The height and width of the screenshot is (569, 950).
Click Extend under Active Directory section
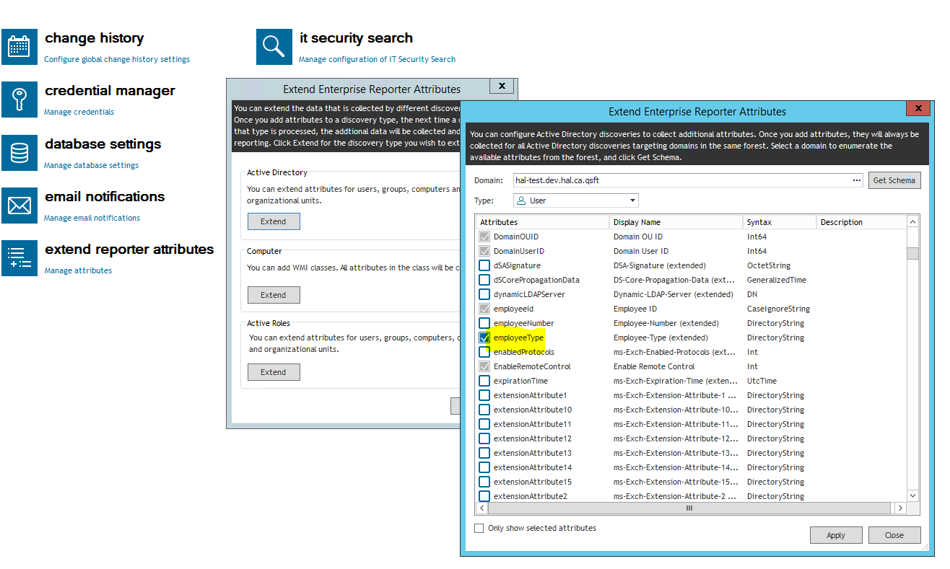point(274,221)
